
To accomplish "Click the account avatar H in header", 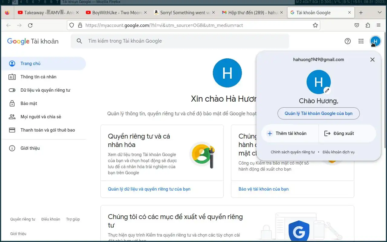I will tap(375, 41).
